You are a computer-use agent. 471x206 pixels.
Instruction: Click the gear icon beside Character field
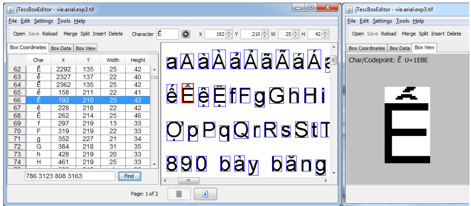pyautogui.click(x=186, y=34)
